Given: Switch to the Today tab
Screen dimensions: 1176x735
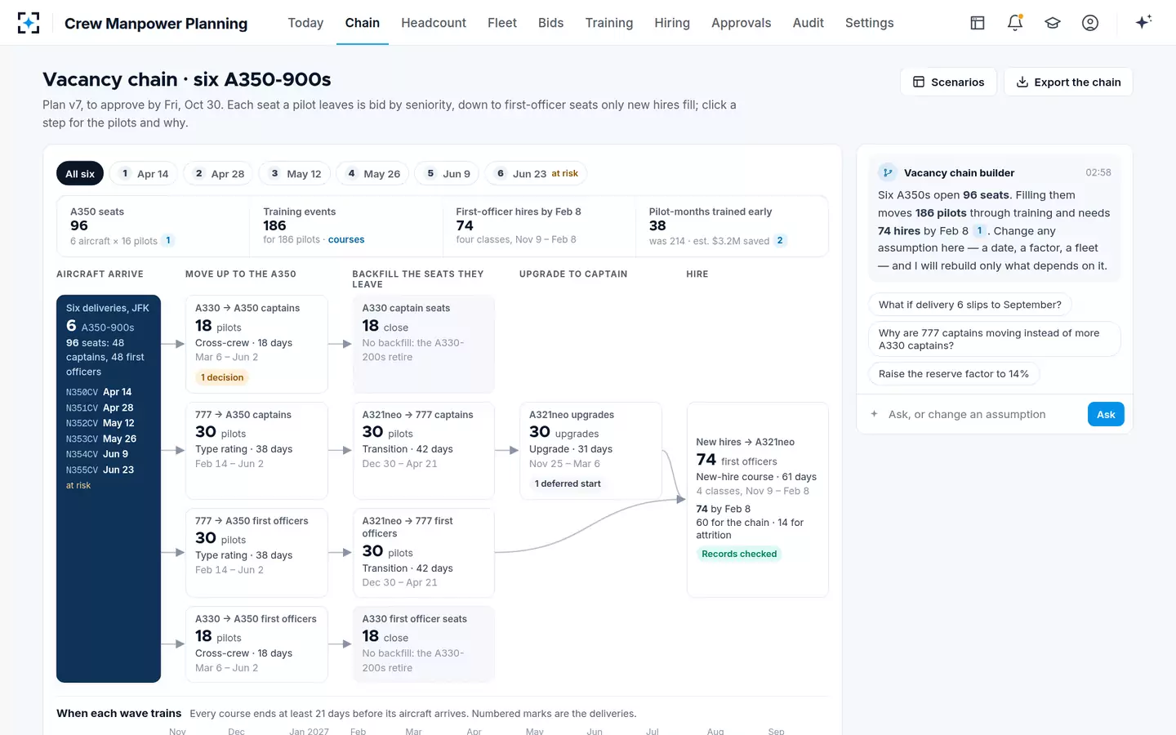Looking at the screenshot, I should click(x=305, y=23).
